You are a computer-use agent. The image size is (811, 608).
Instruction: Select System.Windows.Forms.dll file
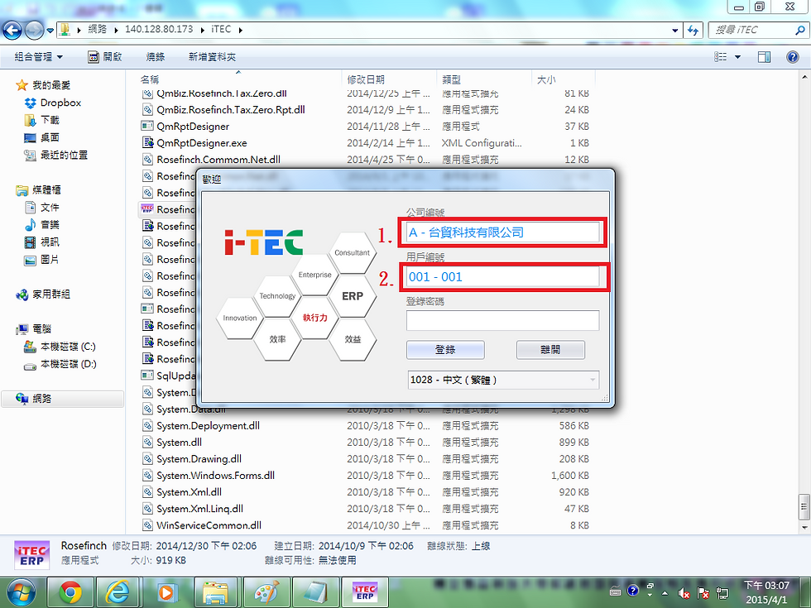(215, 475)
